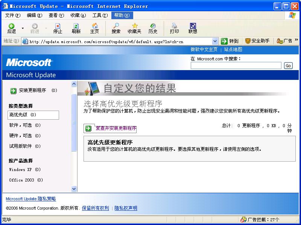Click the sidebar scroll down arrow
The width and height of the screenshot is (301, 225).
click(74, 189)
